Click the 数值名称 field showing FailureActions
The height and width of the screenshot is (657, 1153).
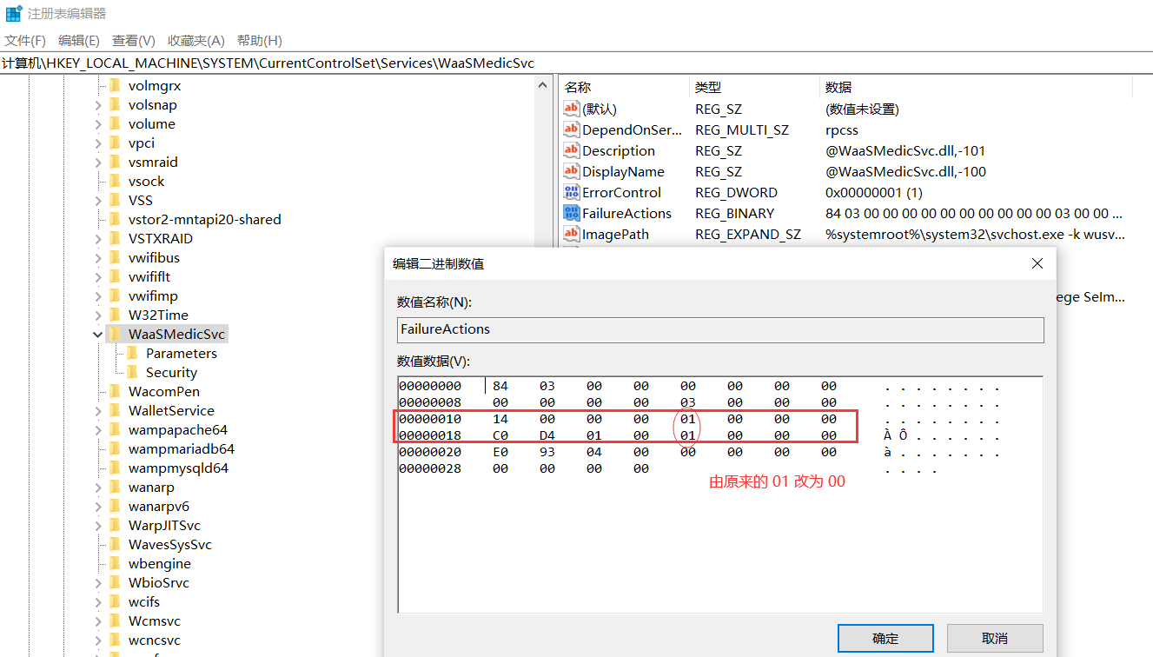click(x=720, y=329)
